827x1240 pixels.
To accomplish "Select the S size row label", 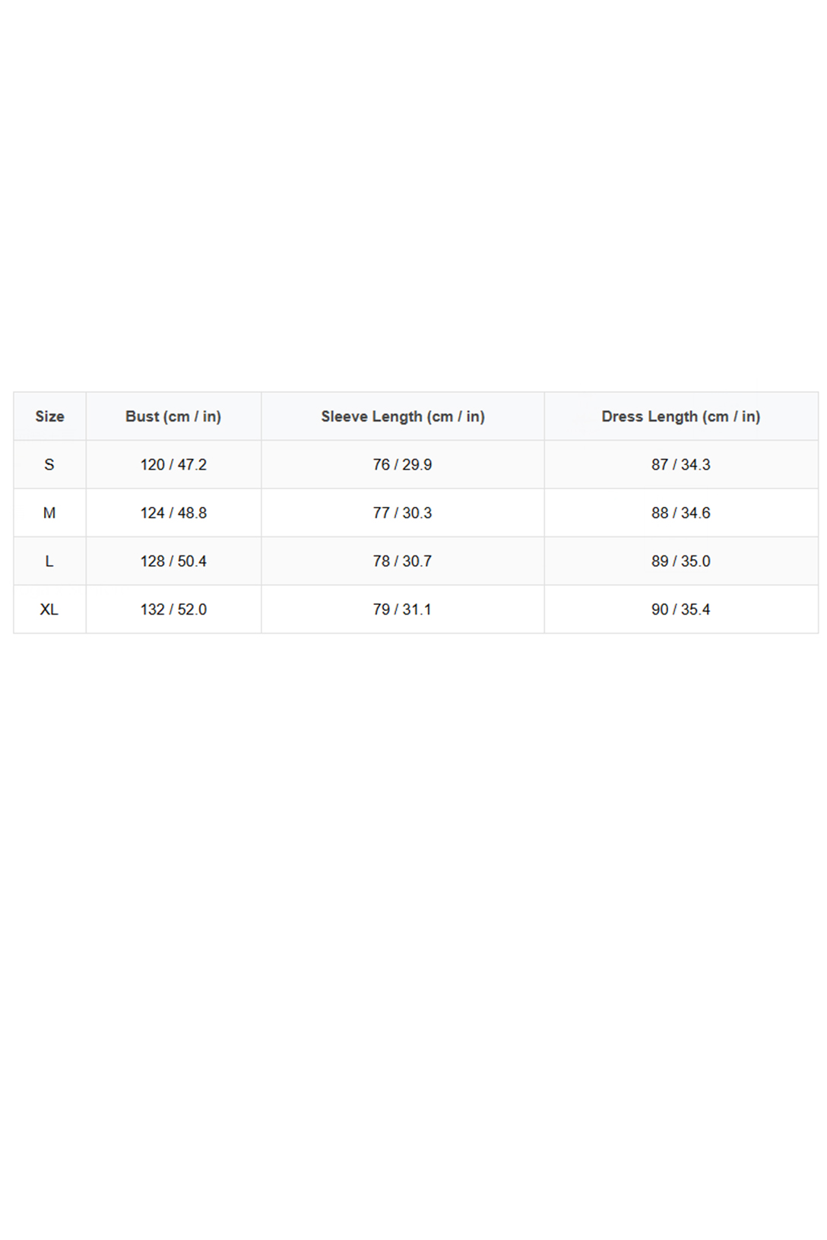I will [49, 464].
